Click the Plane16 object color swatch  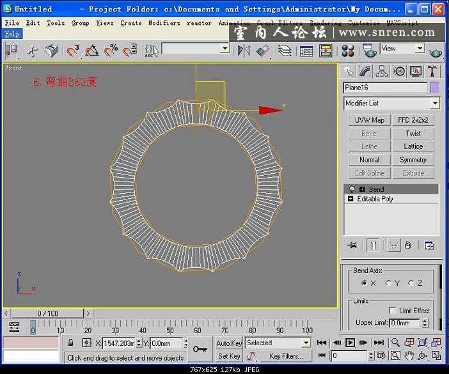click(x=435, y=88)
